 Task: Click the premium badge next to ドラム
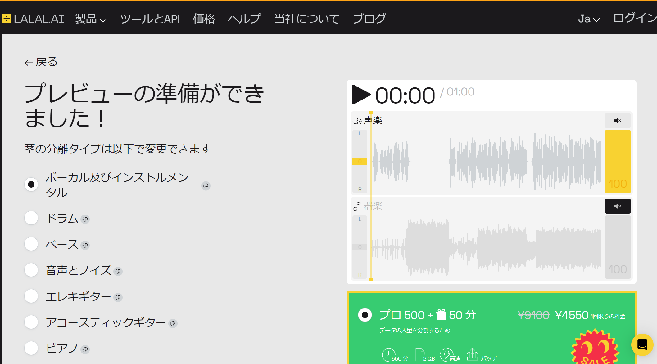(x=85, y=220)
